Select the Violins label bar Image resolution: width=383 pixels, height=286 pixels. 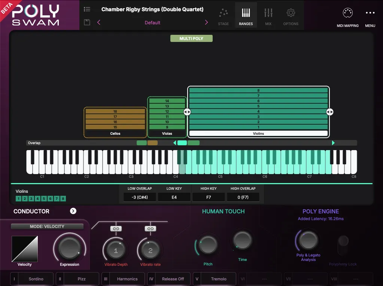tap(258, 133)
